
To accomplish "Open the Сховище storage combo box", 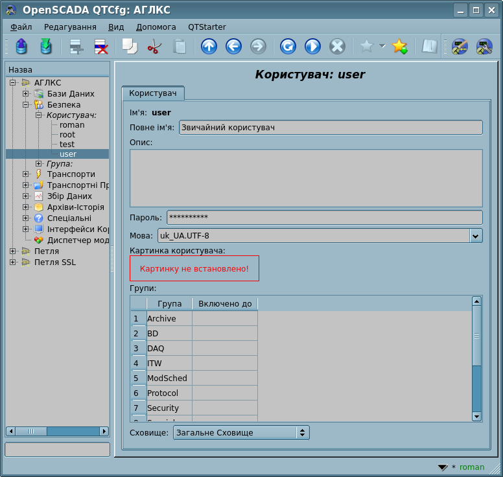I will point(241,432).
